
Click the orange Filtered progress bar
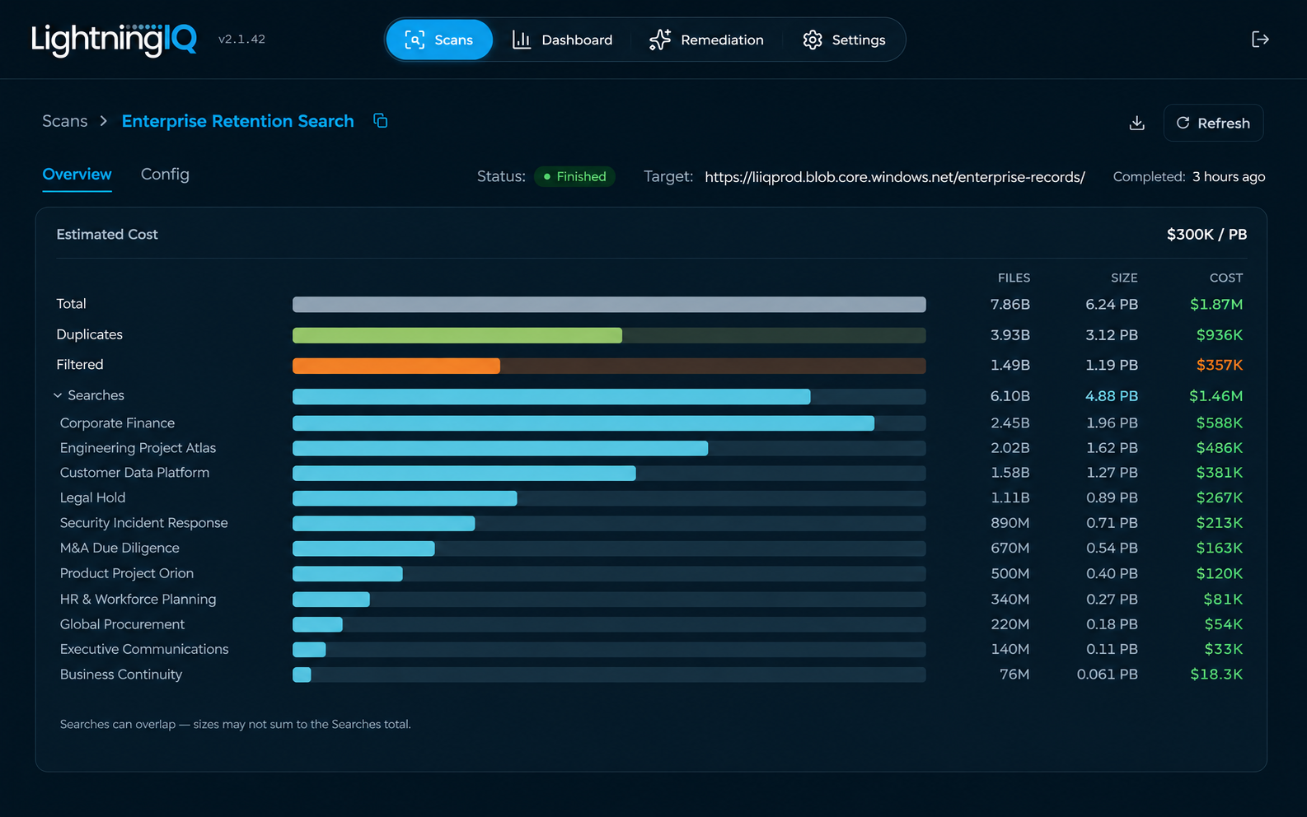pyautogui.click(x=396, y=366)
